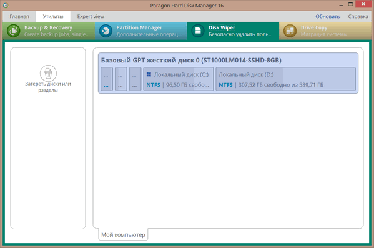The height and width of the screenshot is (248, 374).
Task: Select Локальный диск (C:) partition label
Action: [181, 74]
